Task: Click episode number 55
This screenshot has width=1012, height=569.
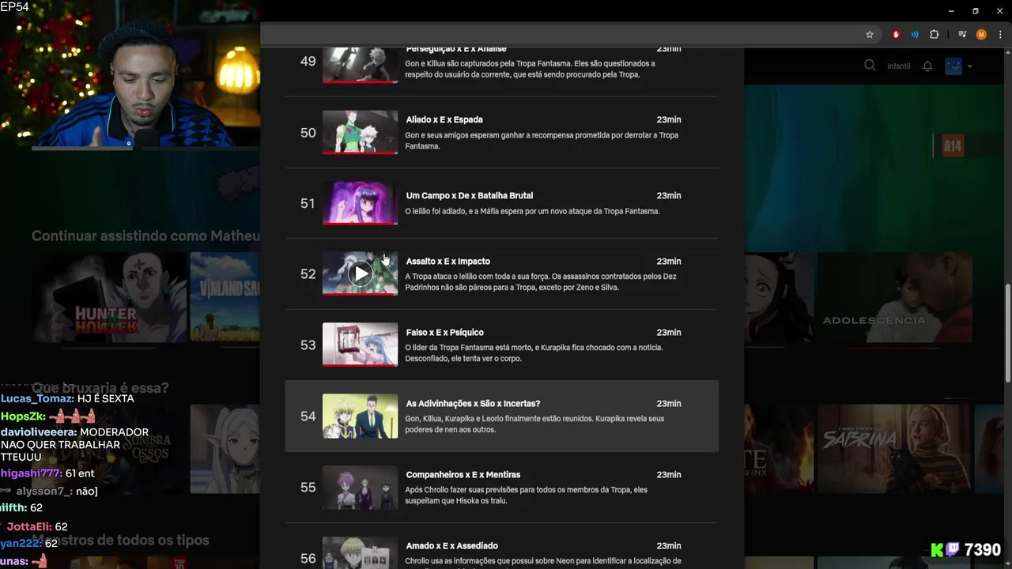Action: pos(308,488)
